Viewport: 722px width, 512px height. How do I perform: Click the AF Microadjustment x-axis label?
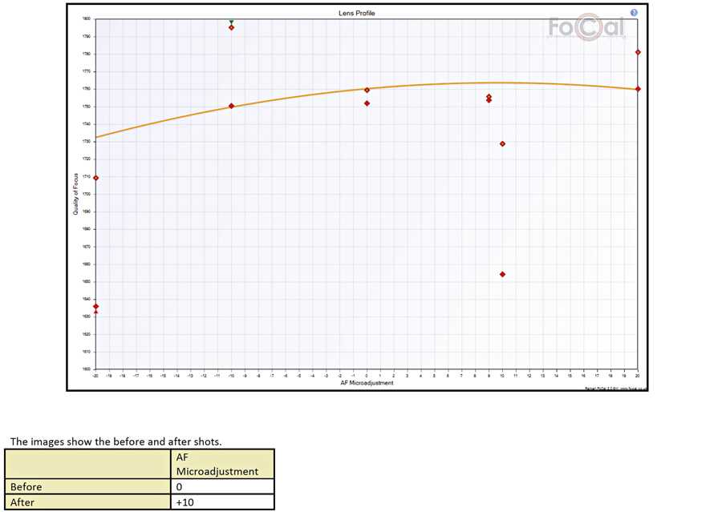point(366,383)
